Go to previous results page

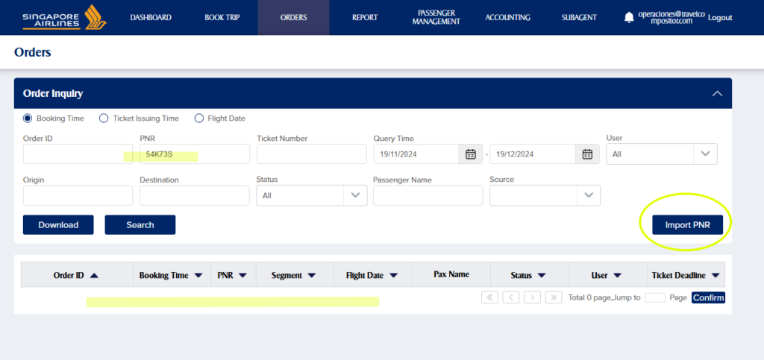click(x=511, y=297)
